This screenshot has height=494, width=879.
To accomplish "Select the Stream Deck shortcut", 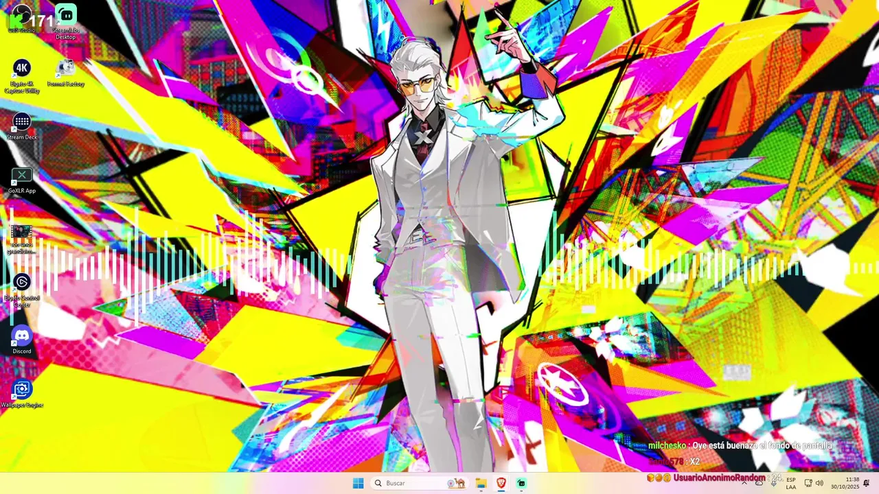I will coord(22,126).
